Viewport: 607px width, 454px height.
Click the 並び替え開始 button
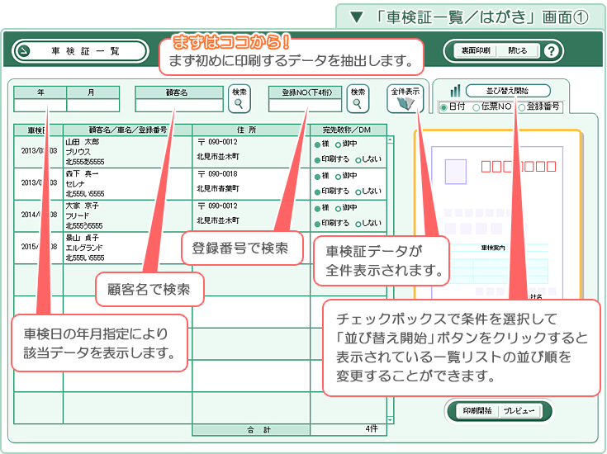pos(508,91)
